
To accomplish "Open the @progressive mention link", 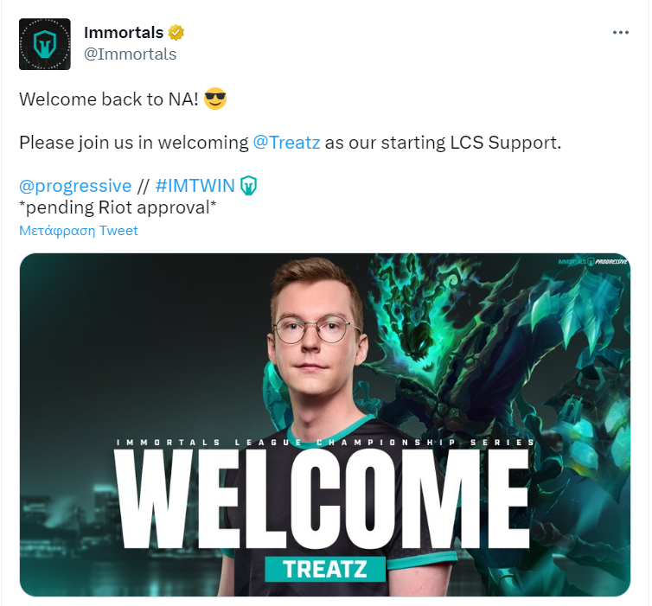I will (x=75, y=186).
